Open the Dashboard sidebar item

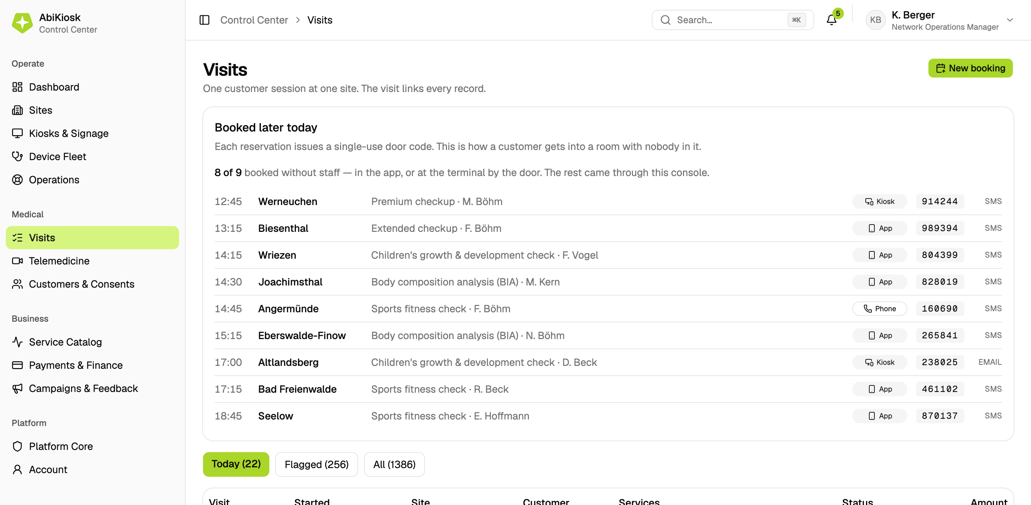coord(92,87)
